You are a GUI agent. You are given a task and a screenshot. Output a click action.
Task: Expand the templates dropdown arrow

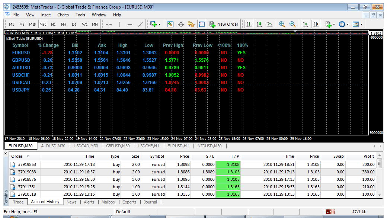click(x=362, y=25)
